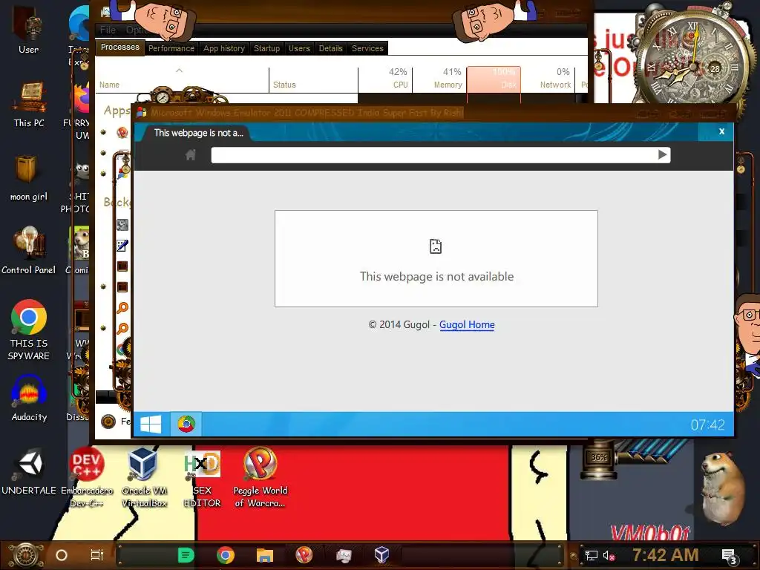Open File Explorer from the taskbar
The width and height of the screenshot is (760, 570).
coord(265,555)
